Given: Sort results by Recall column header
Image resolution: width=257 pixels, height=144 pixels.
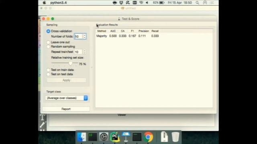Looking at the screenshot, I should [155, 31].
